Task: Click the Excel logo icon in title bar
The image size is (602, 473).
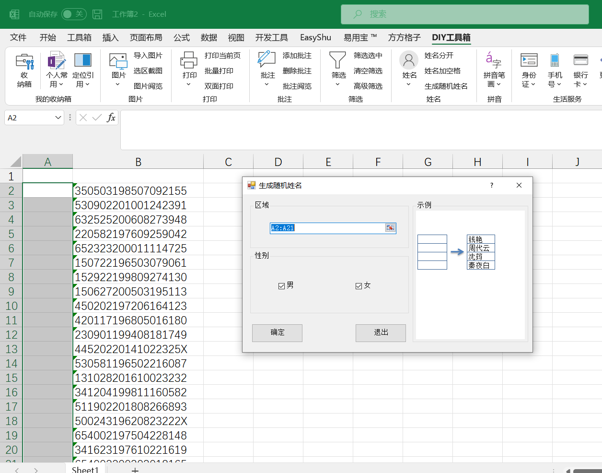Action: pos(15,14)
